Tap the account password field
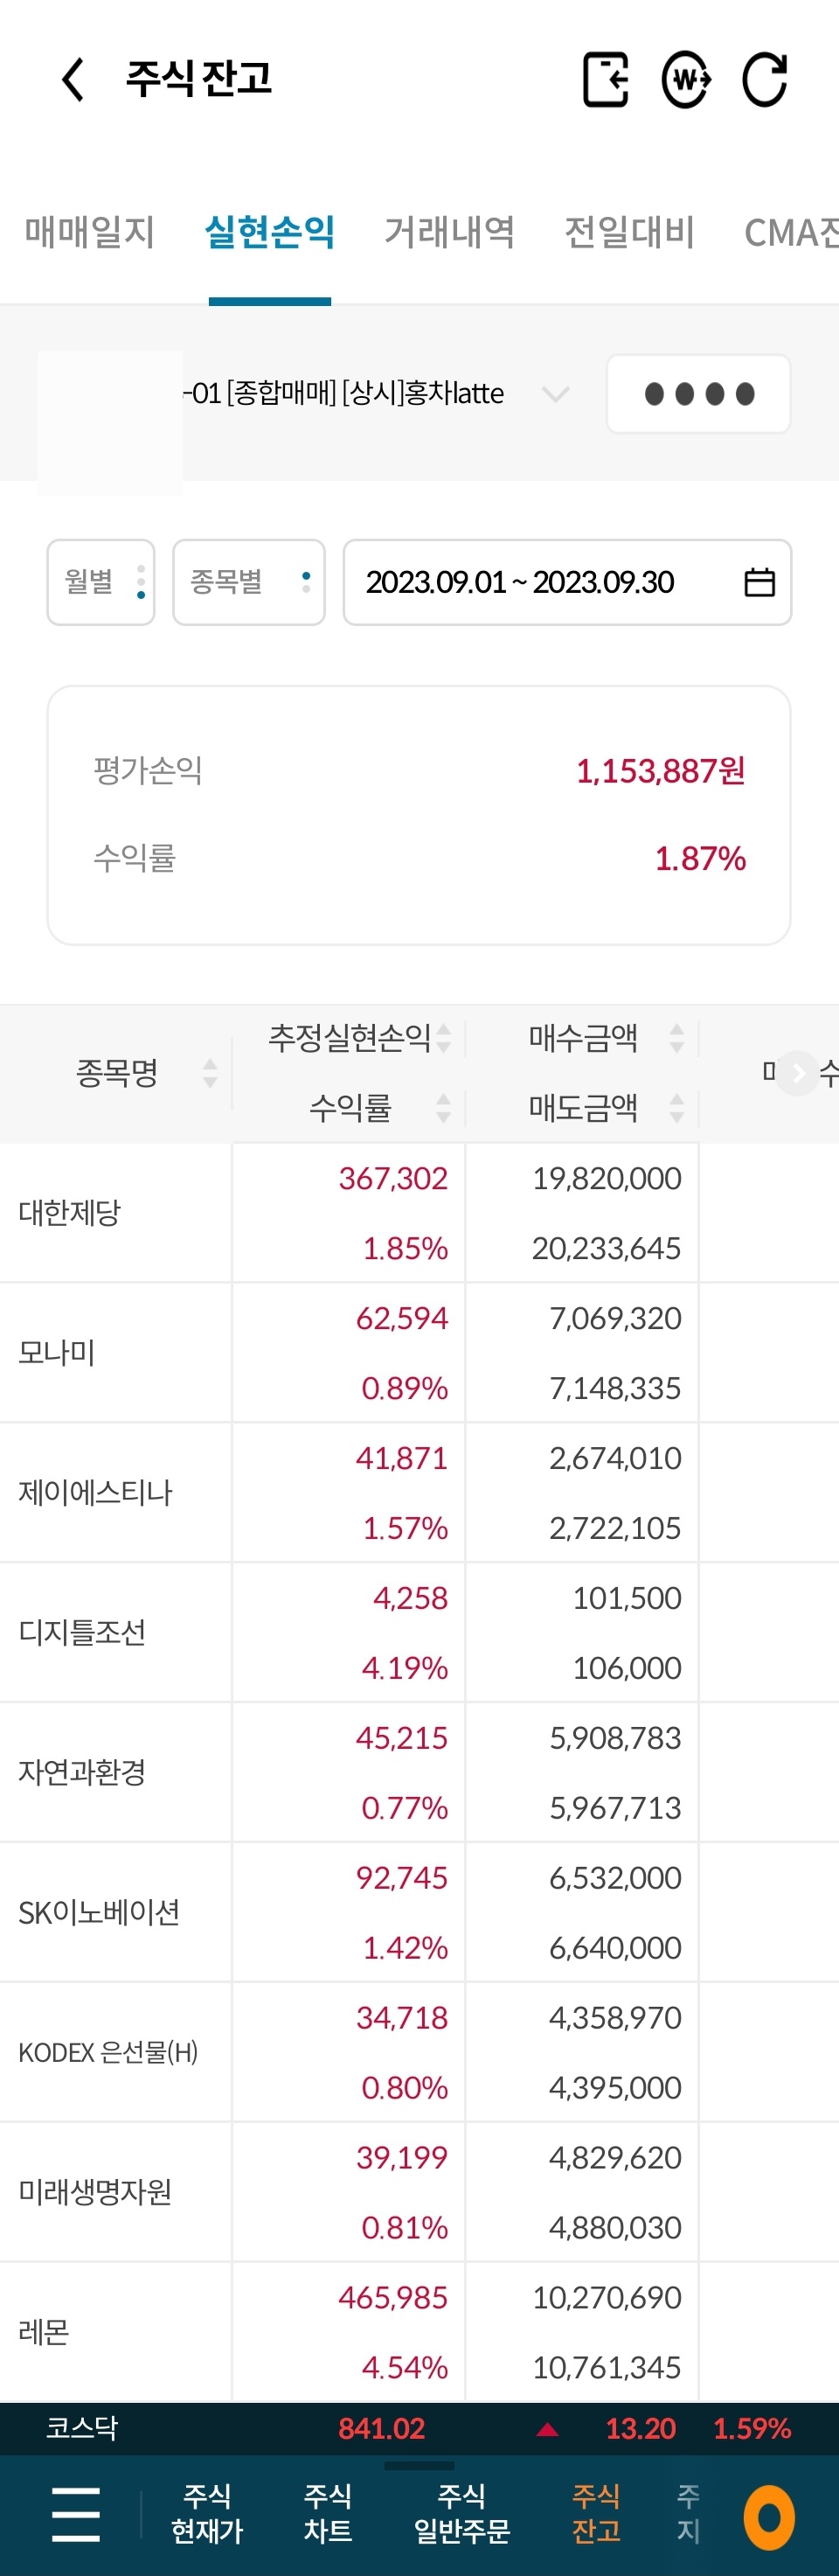 [698, 394]
